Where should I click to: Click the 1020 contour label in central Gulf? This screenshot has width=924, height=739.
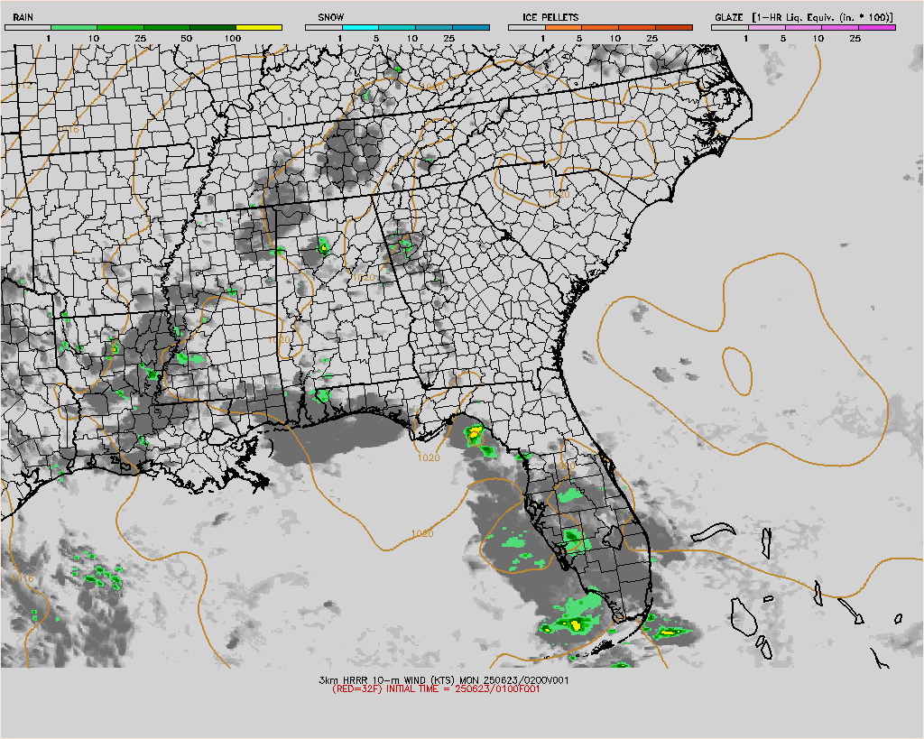point(422,533)
